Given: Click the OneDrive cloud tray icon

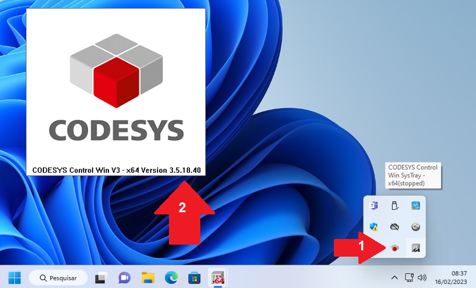Looking at the screenshot, I should click(394, 227).
